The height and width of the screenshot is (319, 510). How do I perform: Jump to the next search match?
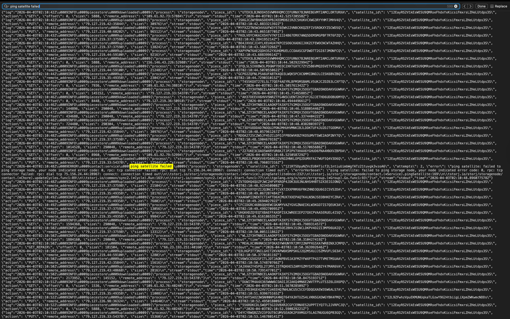(470, 6)
